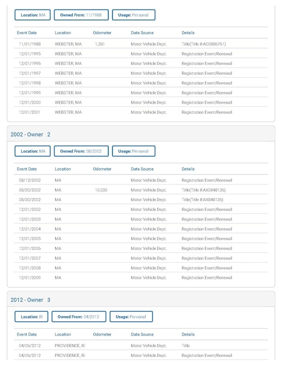
Task: Collapse the 2012 - Owner 3 section header
Action: pos(141,300)
